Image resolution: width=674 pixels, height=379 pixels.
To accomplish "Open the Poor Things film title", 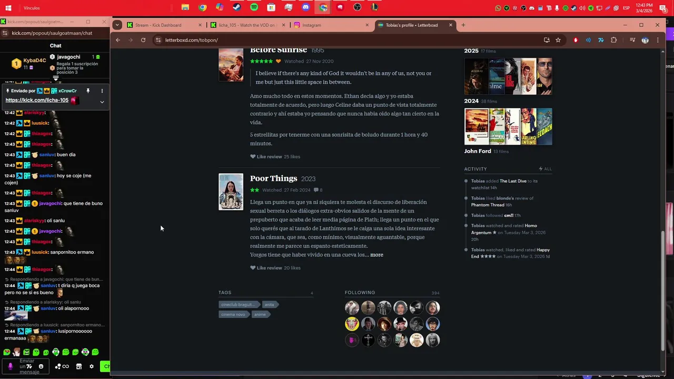I will pos(274,178).
